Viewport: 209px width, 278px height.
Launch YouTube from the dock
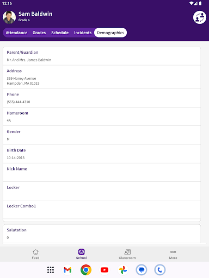(x=104, y=270)
